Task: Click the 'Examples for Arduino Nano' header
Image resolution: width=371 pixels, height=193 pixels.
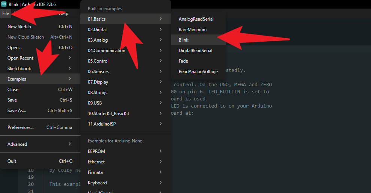Action: tap(115, 141)
